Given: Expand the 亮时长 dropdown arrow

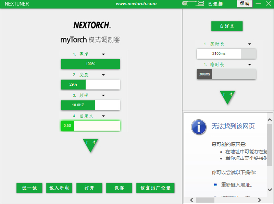Looking at the screenshot, I should (249, 44).
